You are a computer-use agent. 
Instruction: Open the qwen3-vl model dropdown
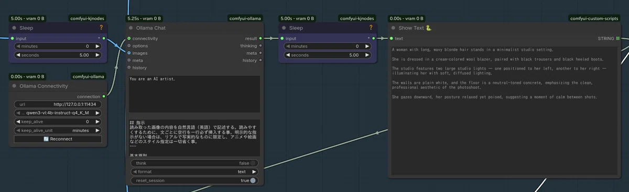pos(58,113)
